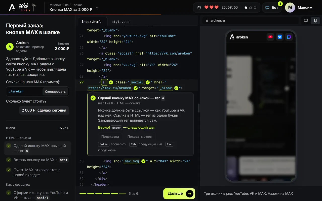Click the green check next to '_blank'
This screenshot has width=322, height=201.
tap(176, 88)
